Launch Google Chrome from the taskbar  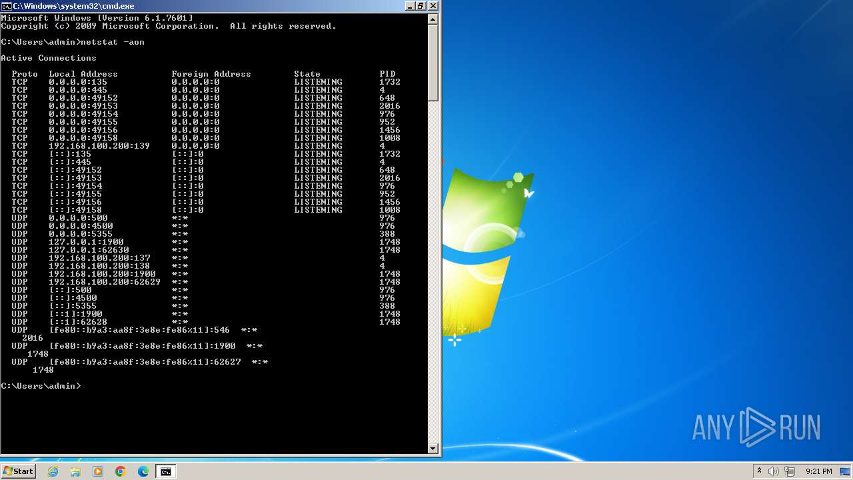pos(121,471)
